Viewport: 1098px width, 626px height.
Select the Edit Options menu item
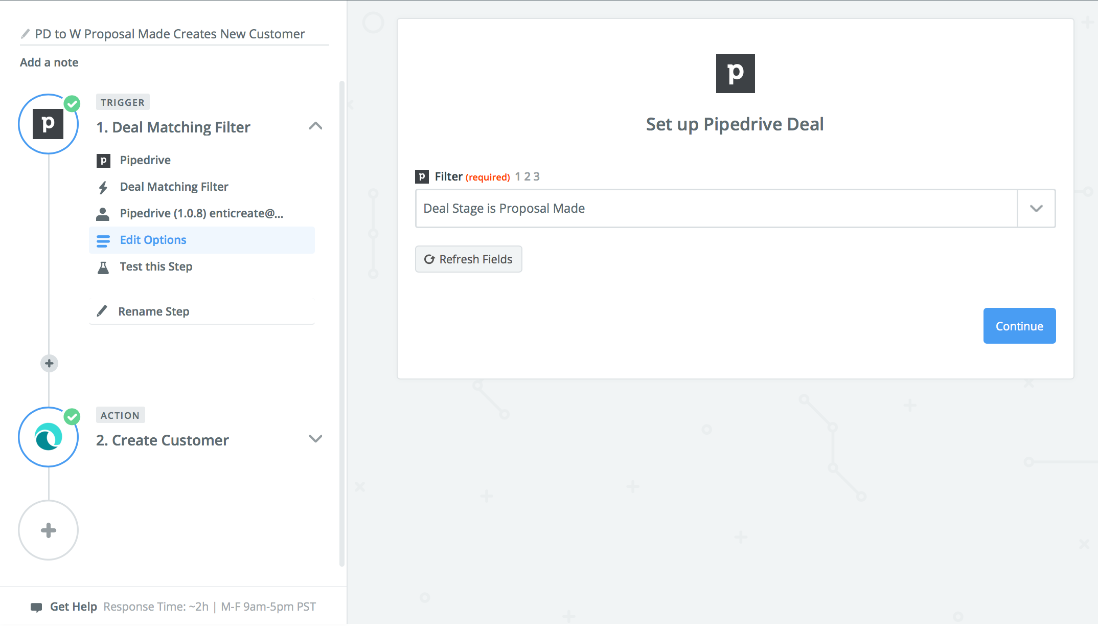[202, 240]
